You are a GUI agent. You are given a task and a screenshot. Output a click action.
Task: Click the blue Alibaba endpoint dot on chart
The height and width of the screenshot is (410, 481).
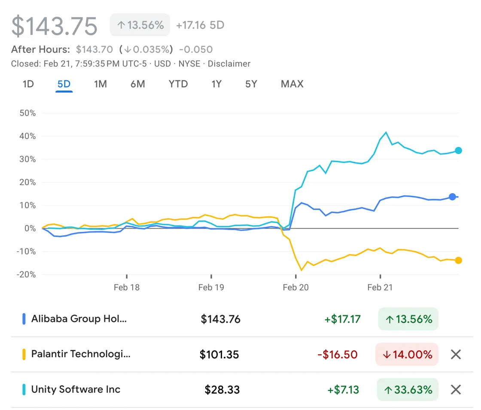pyautogui.click(x=452, y=197)
